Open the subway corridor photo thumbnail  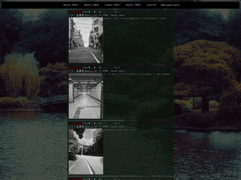(86, 96)
